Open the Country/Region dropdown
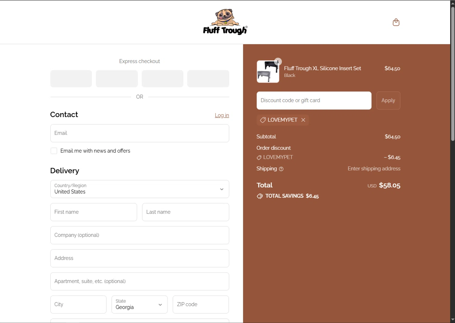The image size is (455, 323). (140, 189)
